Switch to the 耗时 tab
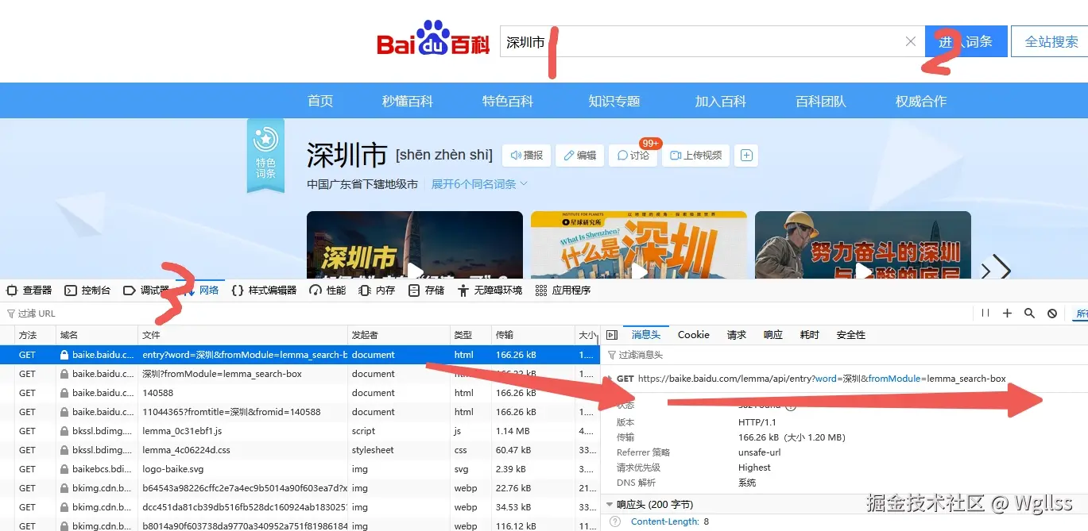 pyautogui.click(x=809, y=335)
